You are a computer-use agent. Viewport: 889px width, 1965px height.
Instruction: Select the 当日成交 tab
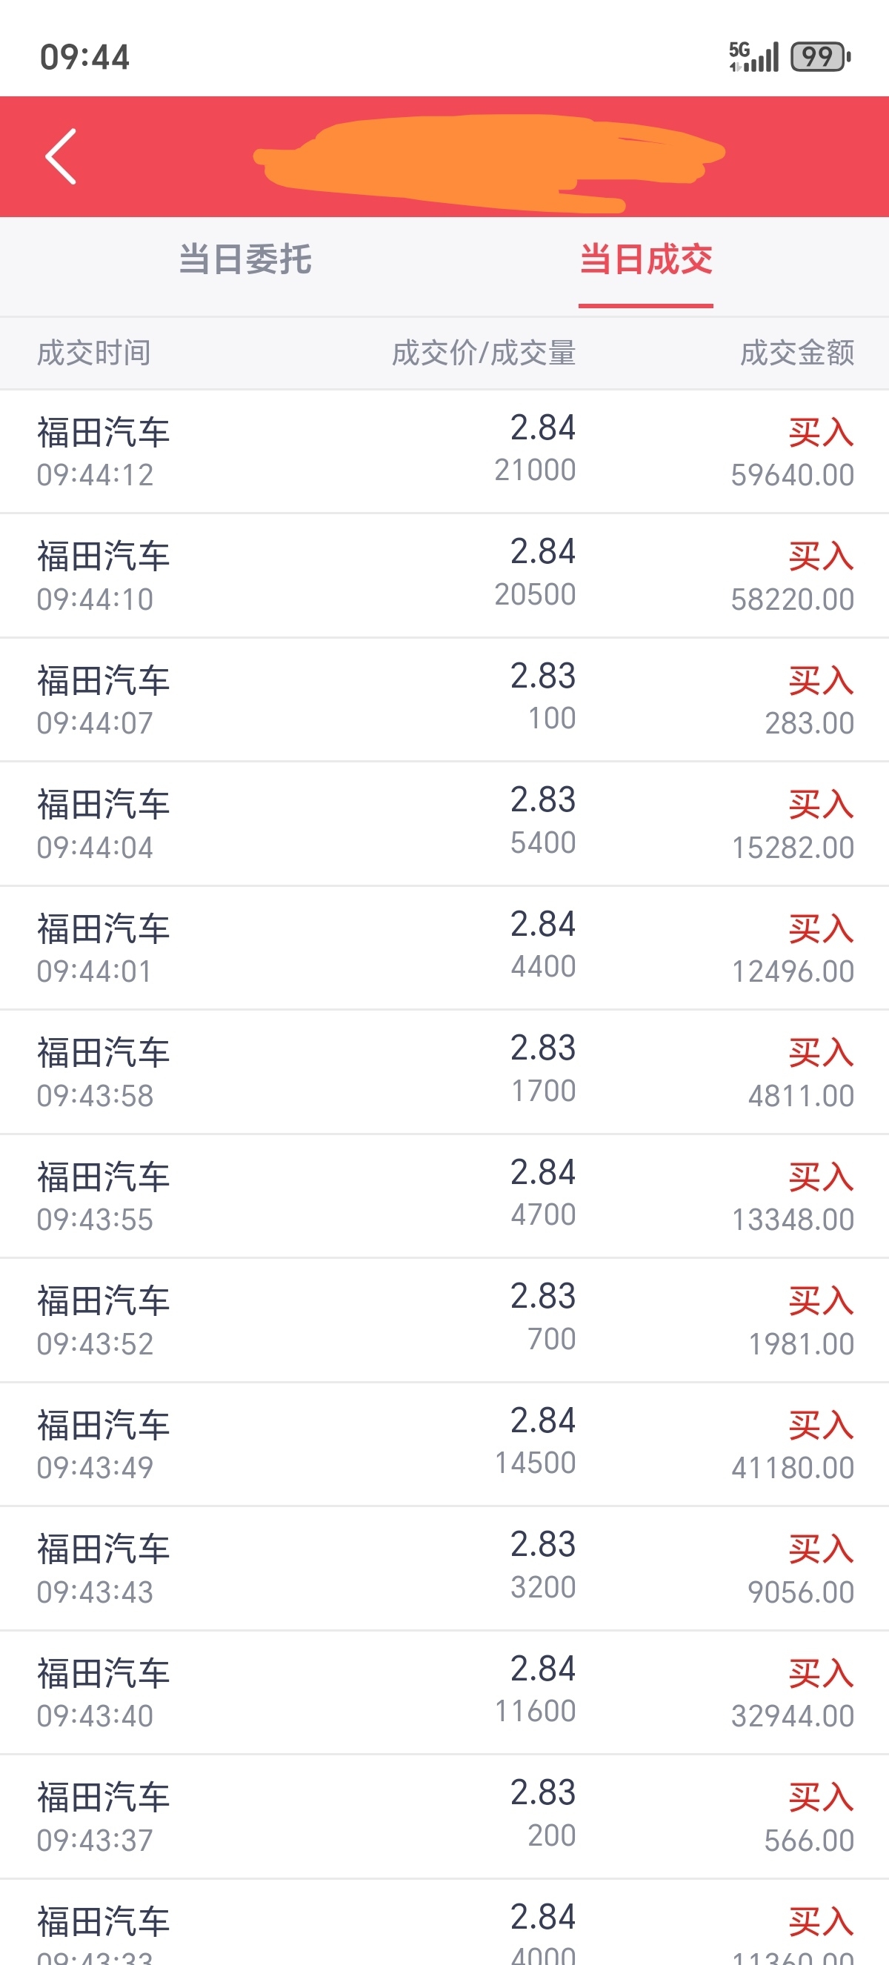pos(646,259)
